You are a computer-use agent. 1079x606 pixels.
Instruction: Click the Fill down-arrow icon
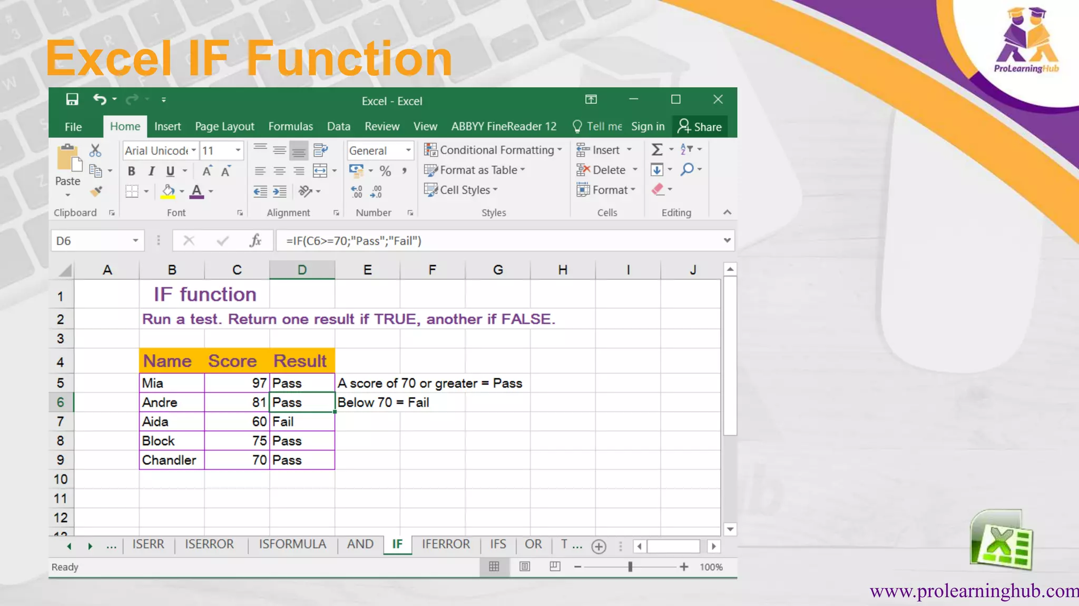tap(657, 169)
